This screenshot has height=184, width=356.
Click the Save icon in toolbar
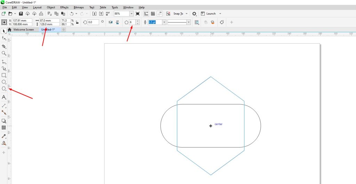pos(21,14)
